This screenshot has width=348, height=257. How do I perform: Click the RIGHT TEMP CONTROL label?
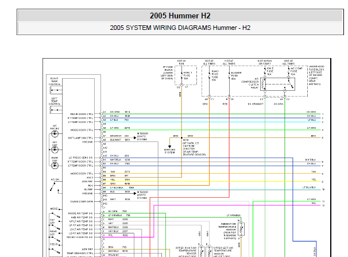coord(55,82)
